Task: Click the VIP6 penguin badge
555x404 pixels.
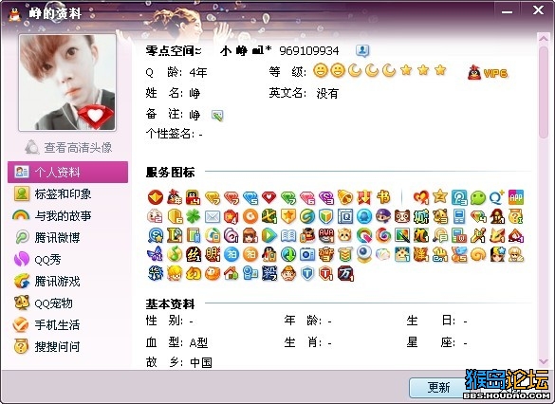Action: pos(488,72)
